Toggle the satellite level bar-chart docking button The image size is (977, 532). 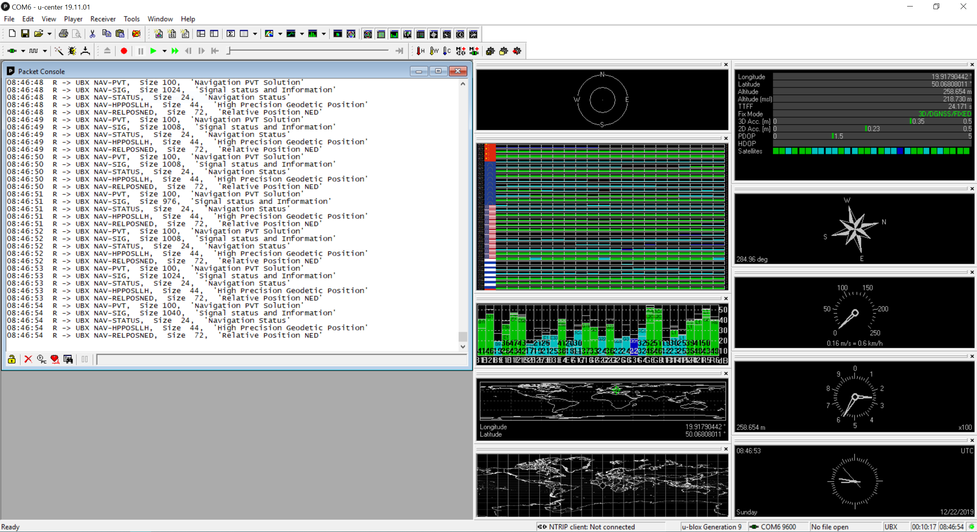394,34
